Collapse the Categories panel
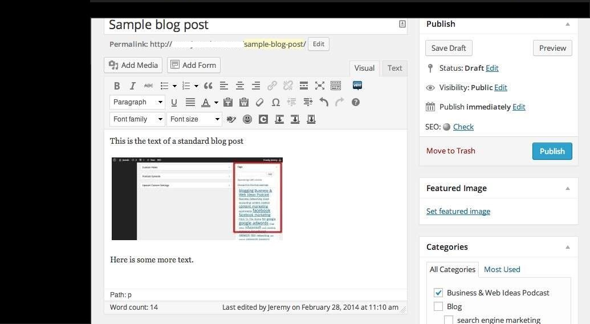This screenshot has width=590, height=324. pos(568,247)
